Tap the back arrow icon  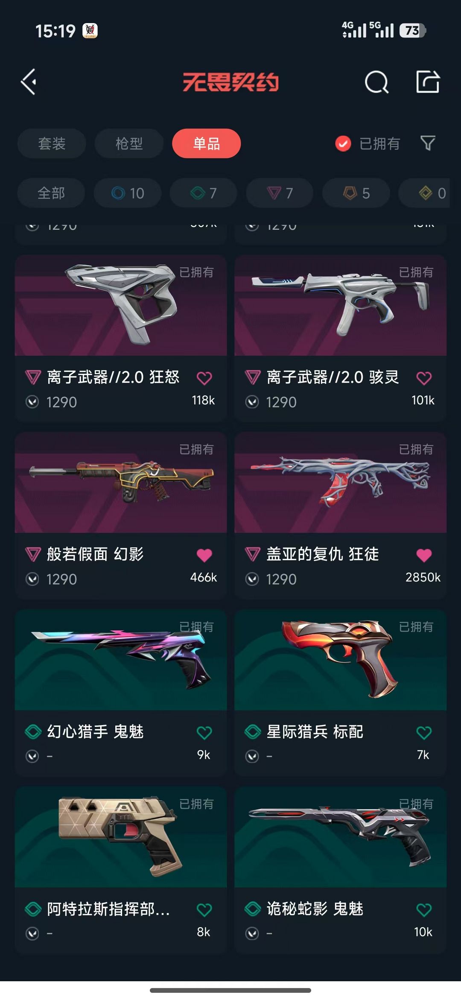(x=29, y=82)
